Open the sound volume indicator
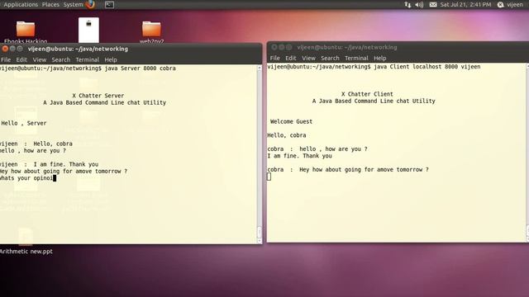 click(x=419, y=4)
